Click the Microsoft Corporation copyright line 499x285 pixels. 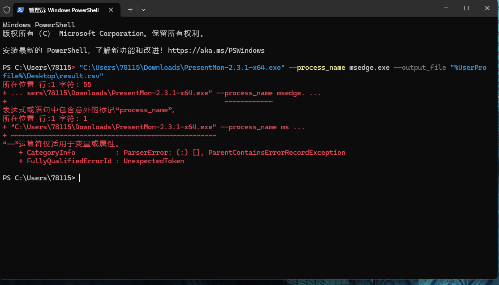104,34
